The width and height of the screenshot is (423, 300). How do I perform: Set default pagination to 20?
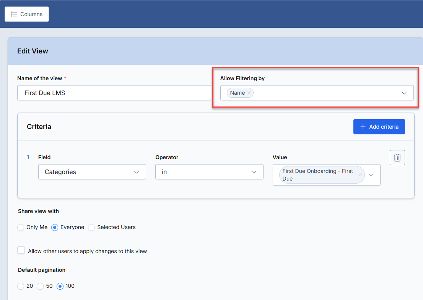point(21,286)
